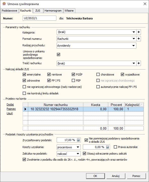Screen dimensions: 149x182
Task: Open calculator for Koszty uzyskania percent field
Action: [x=107, y=147]
